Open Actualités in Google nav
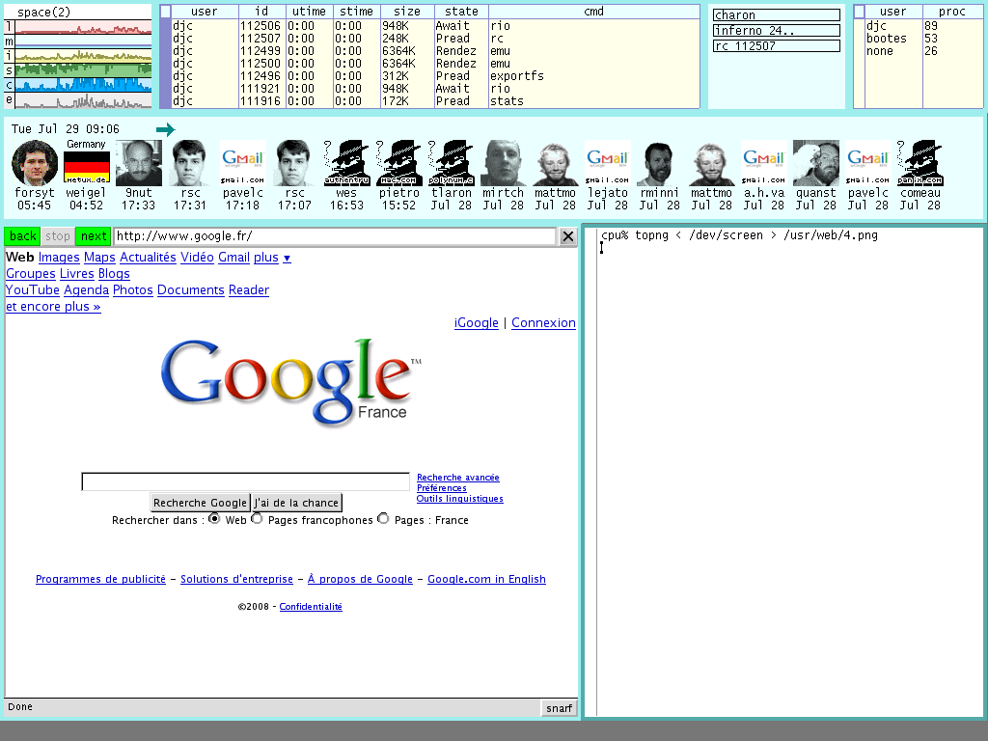Screen dimensions: 988x741 [x=148, y=258]
